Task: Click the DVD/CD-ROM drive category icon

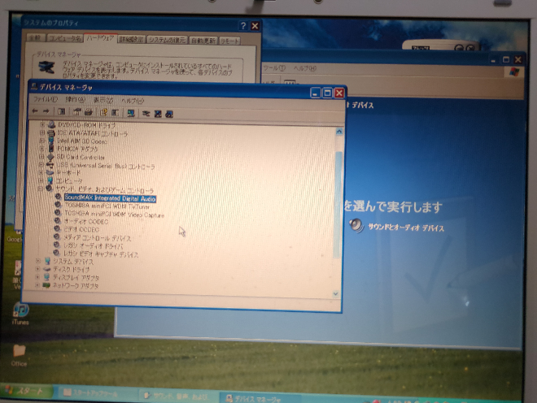Action: pos(51,124)
